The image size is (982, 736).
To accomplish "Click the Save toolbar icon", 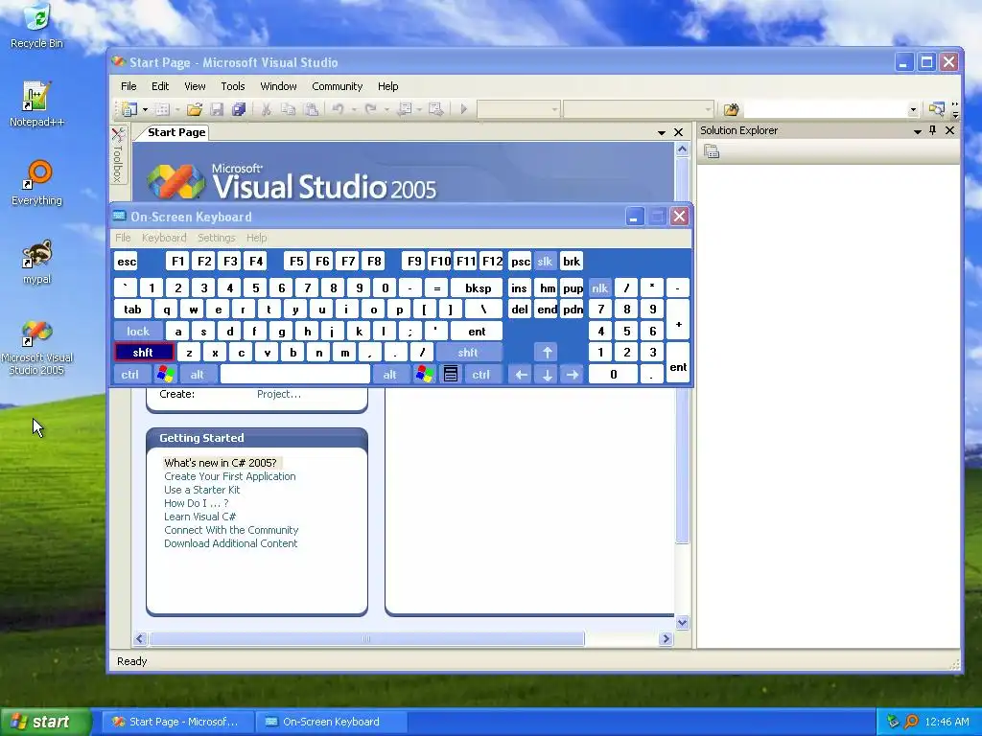I will click(x=217, y=109).
